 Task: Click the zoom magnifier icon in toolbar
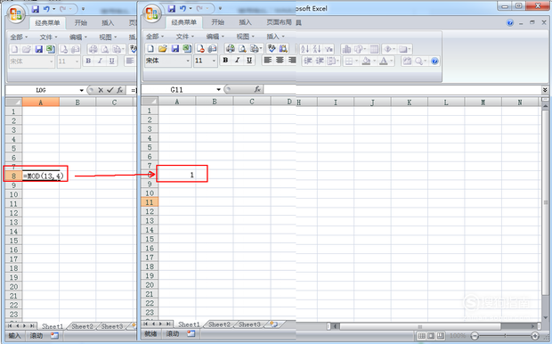tap(419, 61)
